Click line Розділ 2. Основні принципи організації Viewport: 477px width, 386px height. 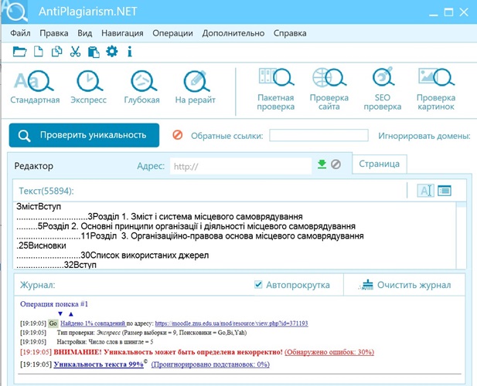coord(186,226)
